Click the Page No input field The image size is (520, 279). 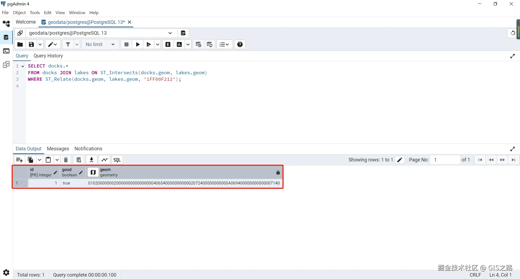point(445,160)
